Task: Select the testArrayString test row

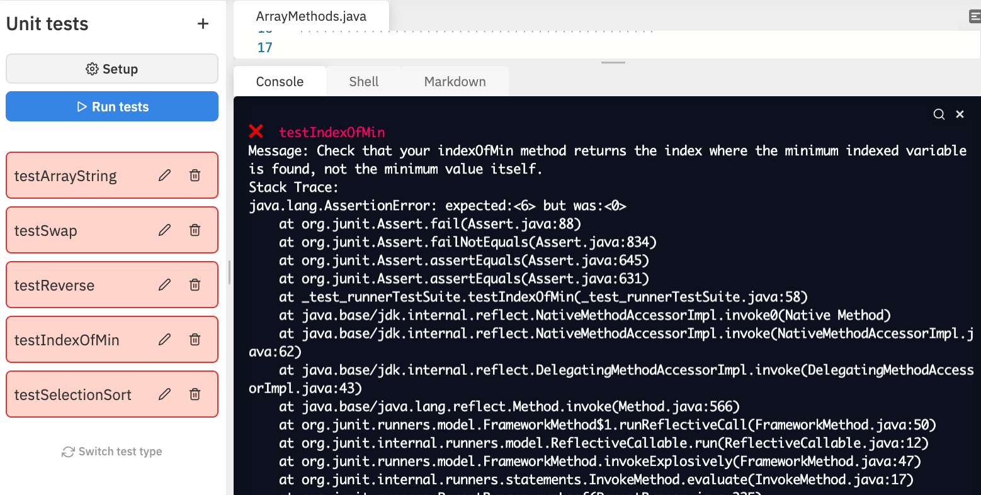Action: click(x=112, y=175)
